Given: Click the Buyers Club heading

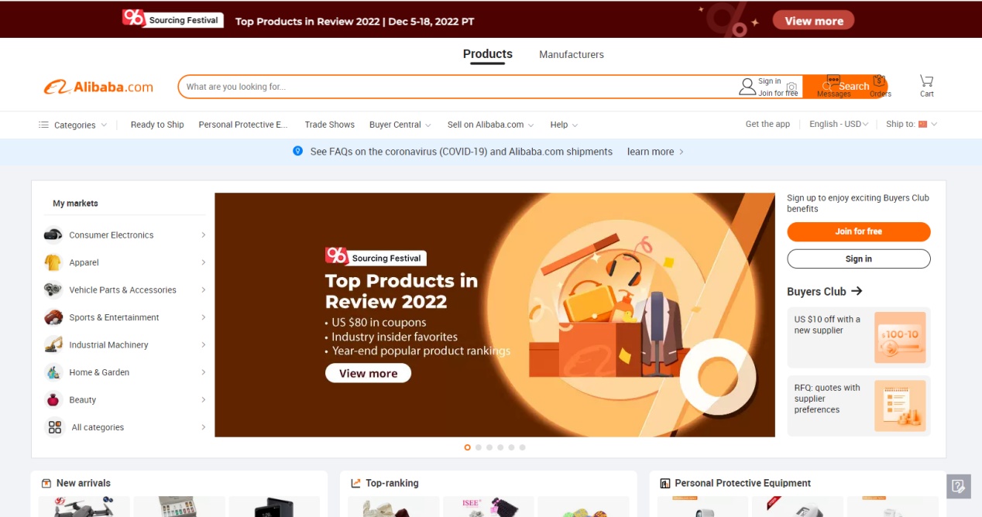Looking at the screenshot, I should pyautogui.click(x=816, y=292).
